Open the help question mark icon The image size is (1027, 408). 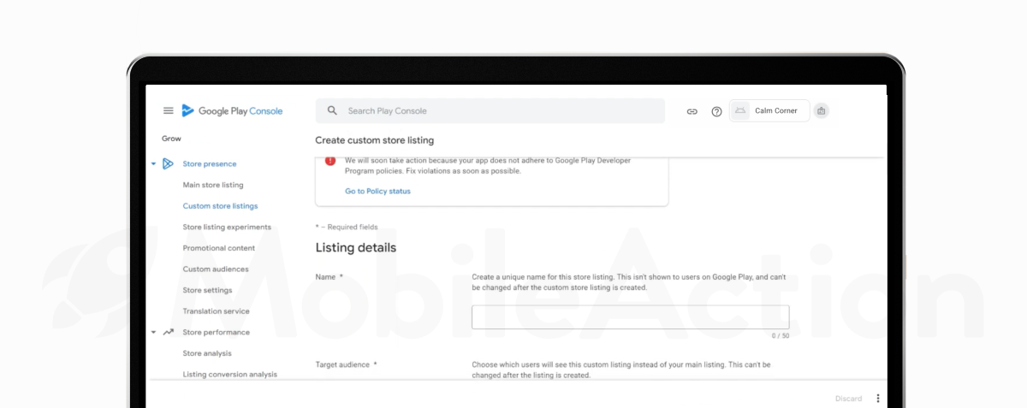click(x=717, y=111)
